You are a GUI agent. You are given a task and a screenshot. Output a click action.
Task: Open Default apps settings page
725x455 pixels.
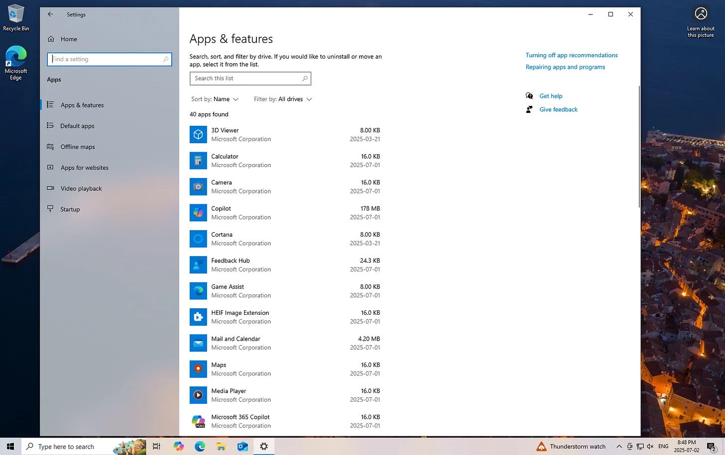click(x=110, y=126)
